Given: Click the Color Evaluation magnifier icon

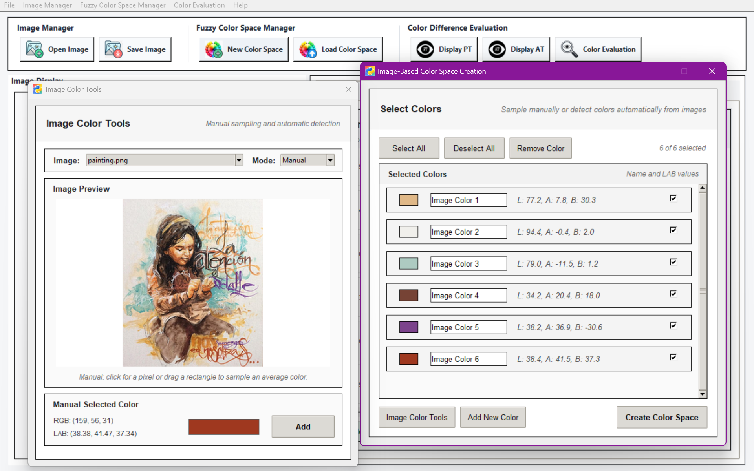Looking at the screenshot, I should point(569,49).
